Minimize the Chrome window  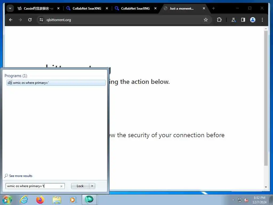click(x=238, y=8)
